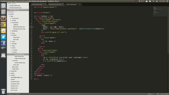The width and height of the screenshot is (169, 95).
Task: Collapse the app folder
Action: point(10,16)
